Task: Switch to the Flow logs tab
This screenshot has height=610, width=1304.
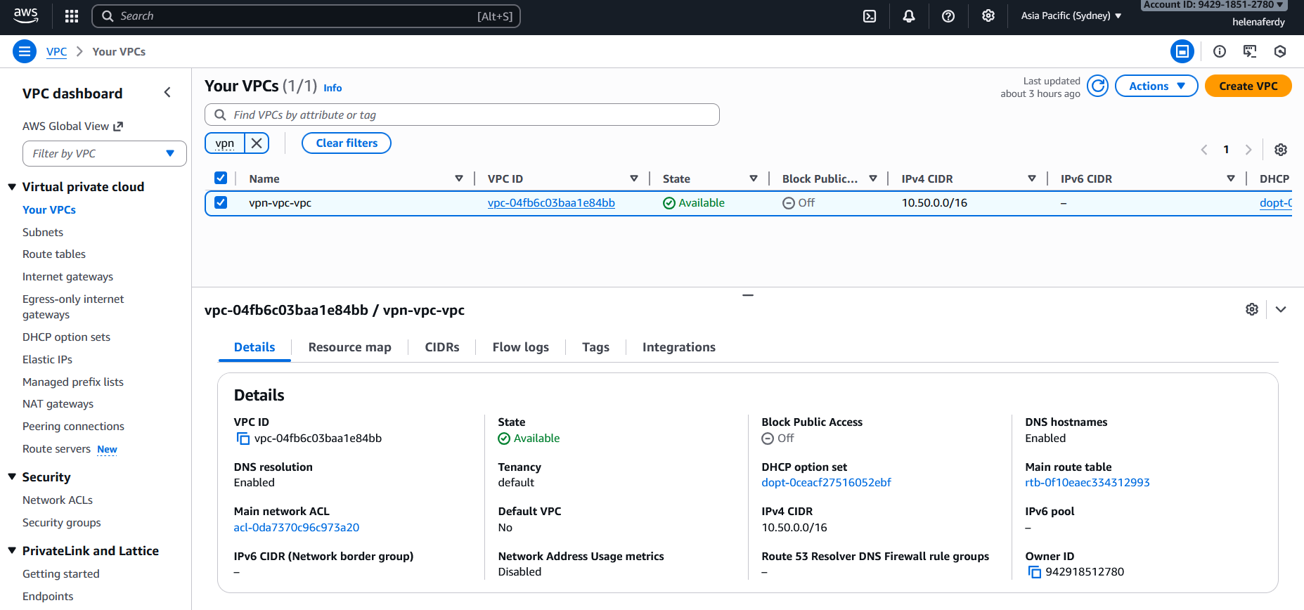Action: 520,347
